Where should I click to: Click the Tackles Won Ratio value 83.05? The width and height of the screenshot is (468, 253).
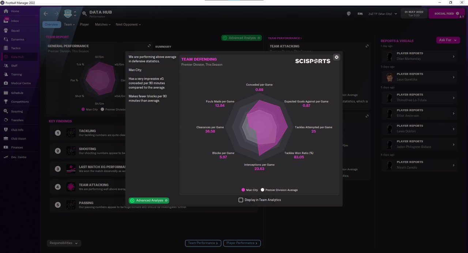299,157
